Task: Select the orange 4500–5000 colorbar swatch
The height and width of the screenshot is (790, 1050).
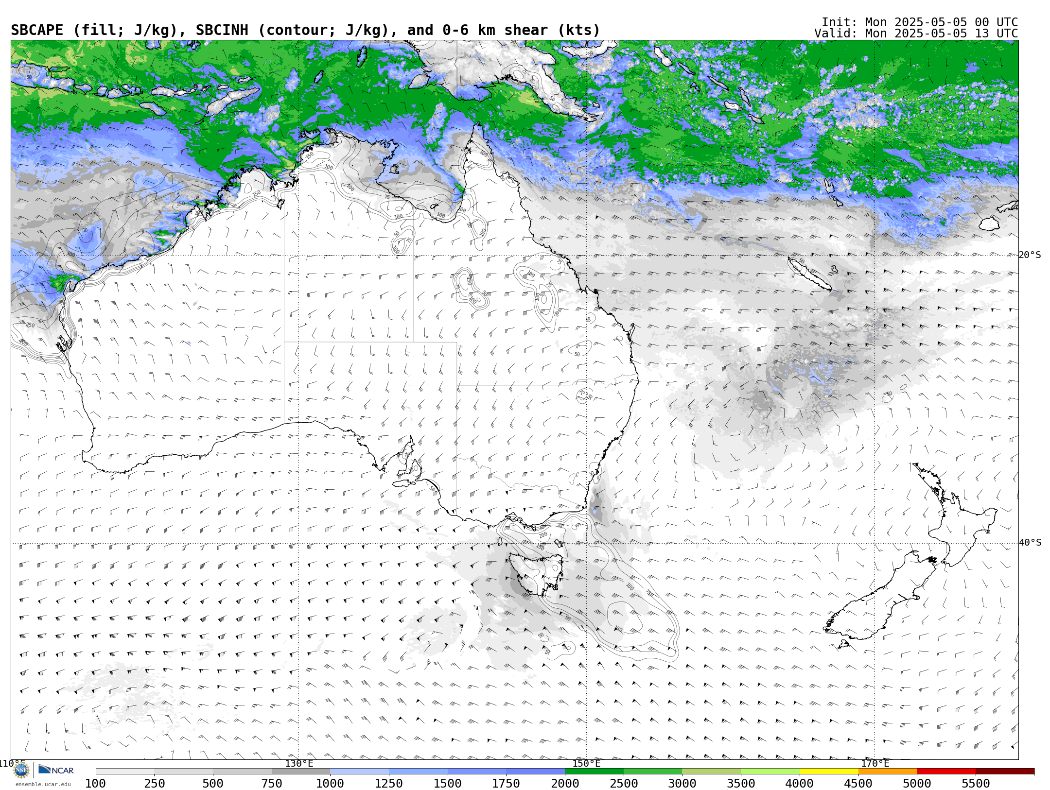Action: click(x=888, y=772)
